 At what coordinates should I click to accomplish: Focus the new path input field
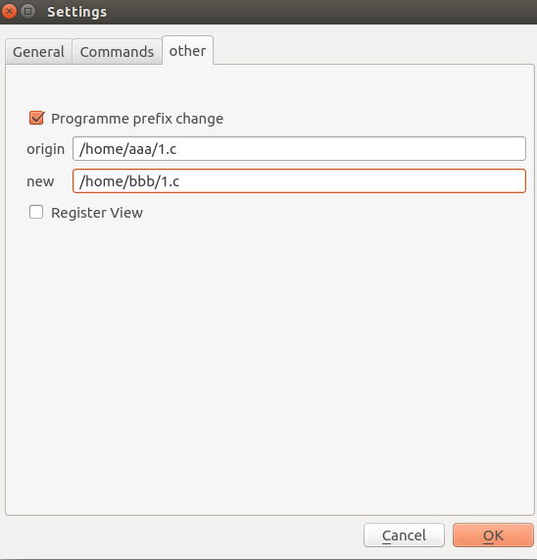(x=299, y=181)
